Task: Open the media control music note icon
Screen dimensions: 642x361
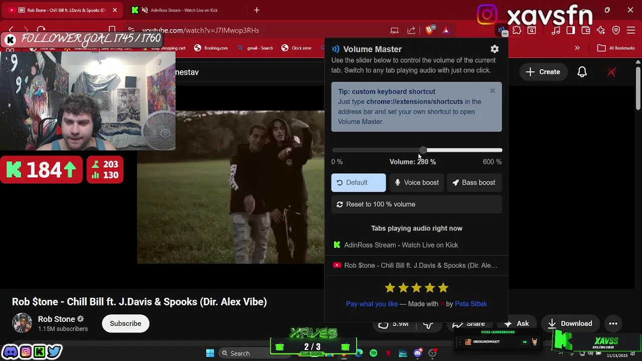Action: coord(556,31)
